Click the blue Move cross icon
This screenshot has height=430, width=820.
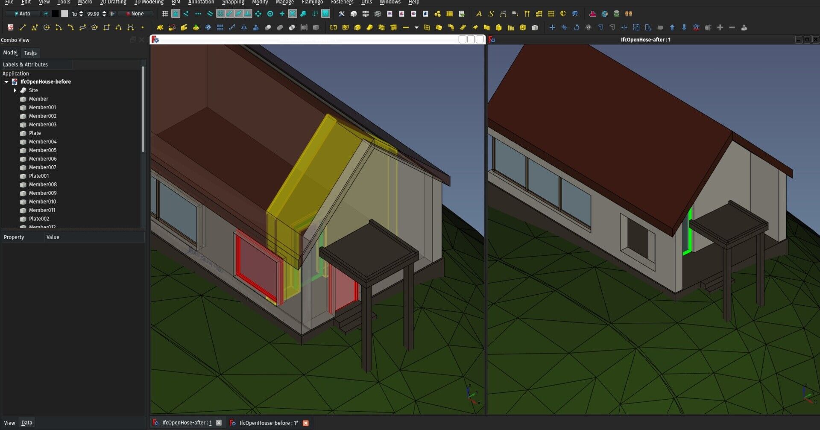point(552,28)
